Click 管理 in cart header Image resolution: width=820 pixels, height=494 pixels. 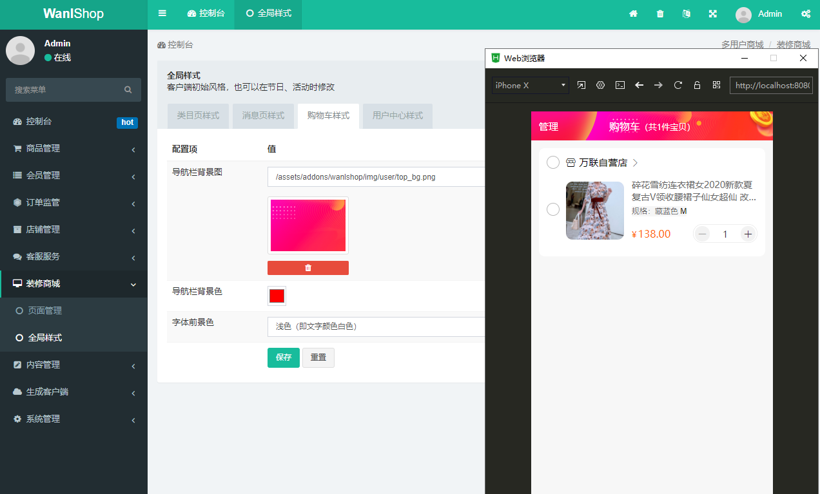point(549,127)
